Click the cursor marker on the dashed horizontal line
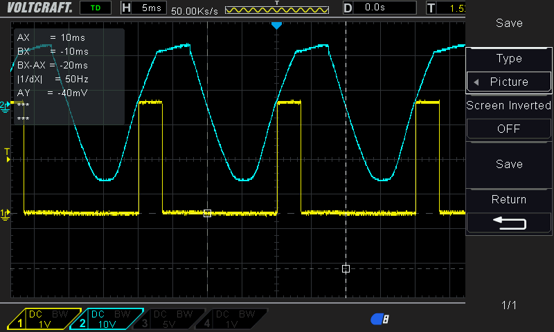This screenshot has width=554, height=332. point(346,268)
